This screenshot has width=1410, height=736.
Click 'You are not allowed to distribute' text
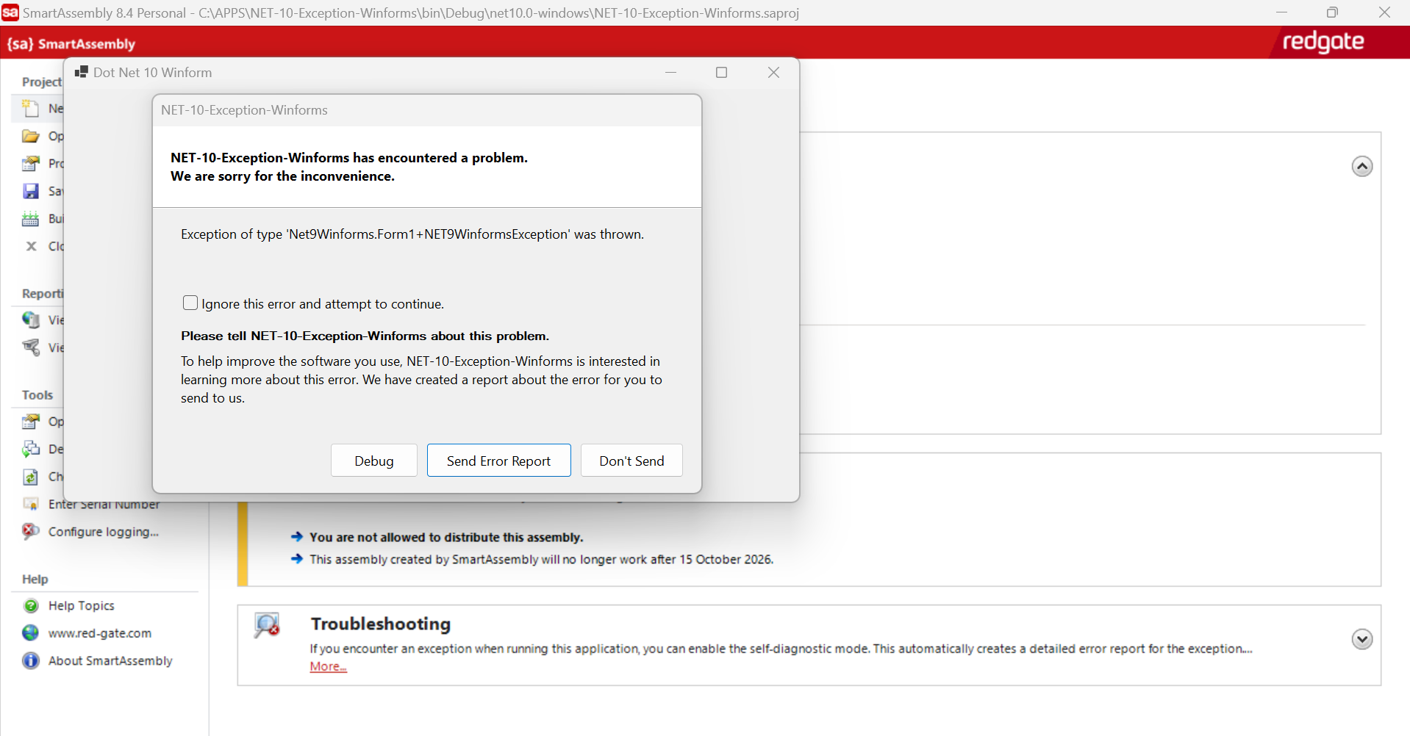point(446,538)
